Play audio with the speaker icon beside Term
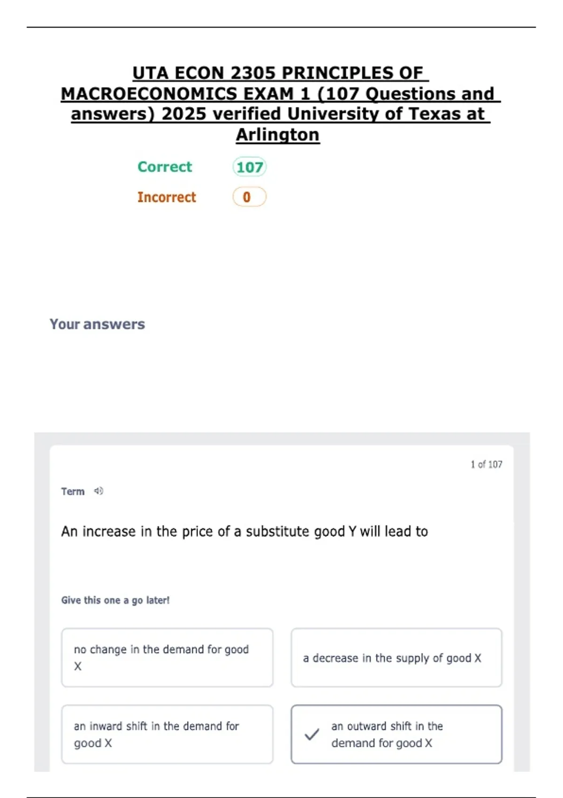Image resolution: width=563 pixels, height=798 pixels. click(x=99, y=491)
